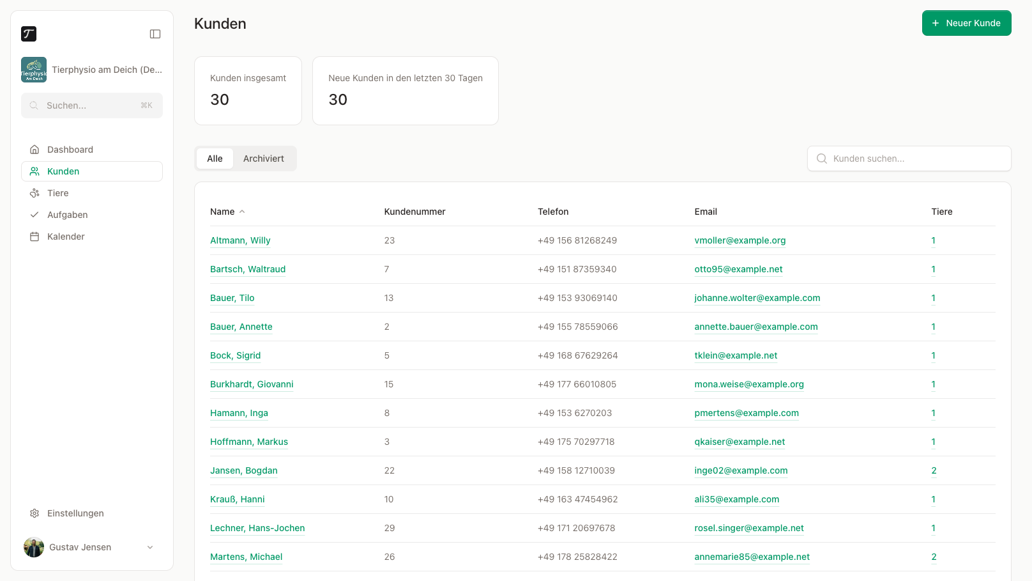Open the Tierphysio am Deich practice switcher

pos(92,70)
